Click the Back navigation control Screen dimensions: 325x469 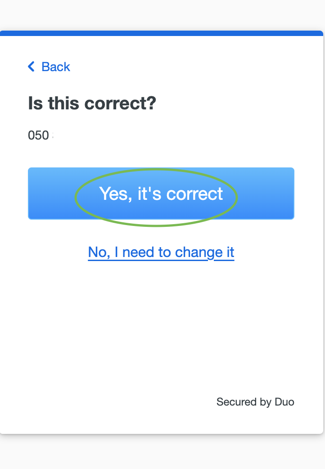click(x=49, y=67)
